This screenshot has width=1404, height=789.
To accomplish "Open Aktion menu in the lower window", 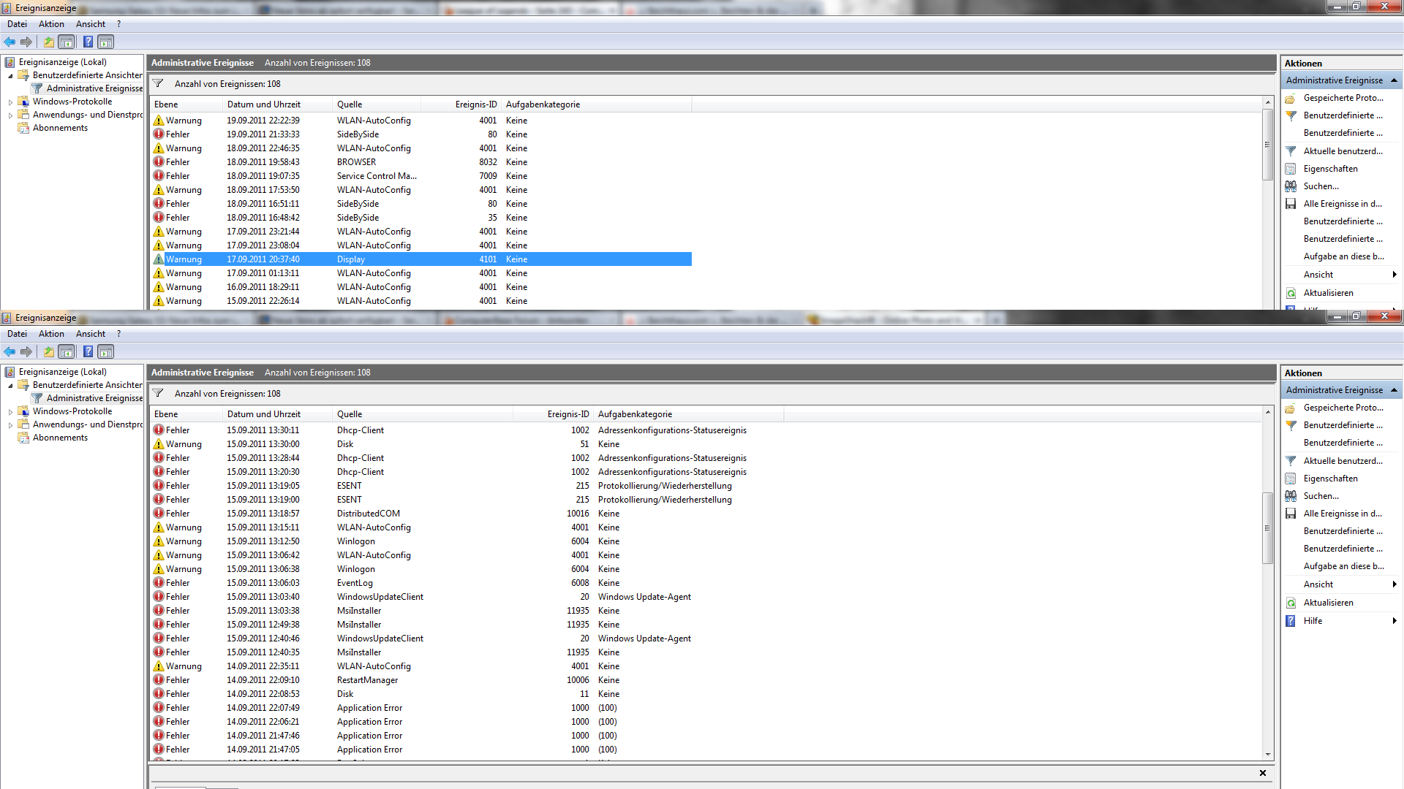I will pos(51,334).
